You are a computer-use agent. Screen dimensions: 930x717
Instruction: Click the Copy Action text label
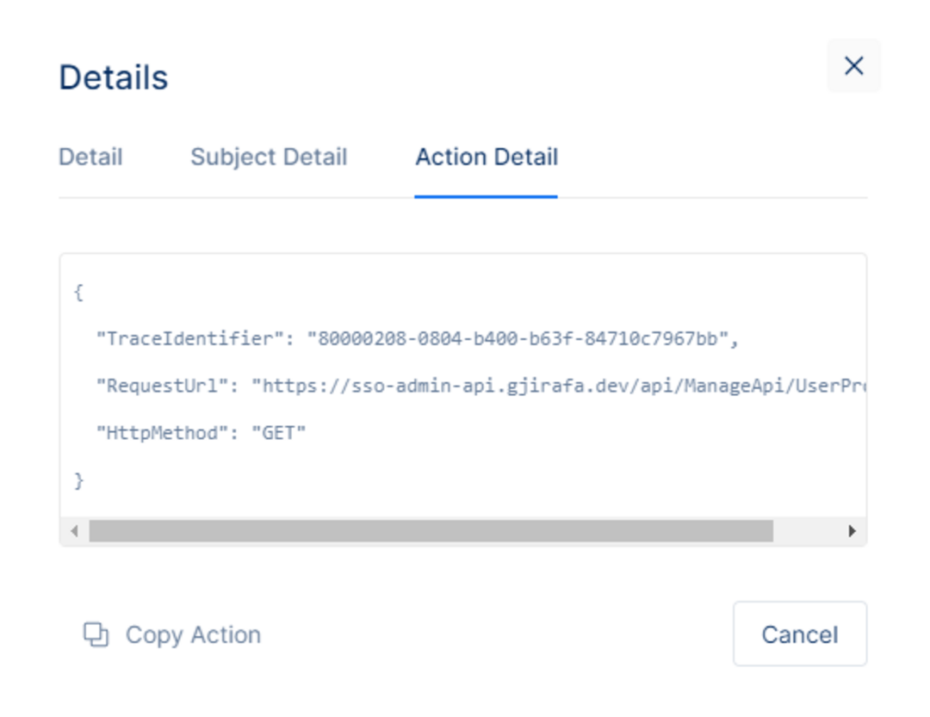[x=194, y=634]
